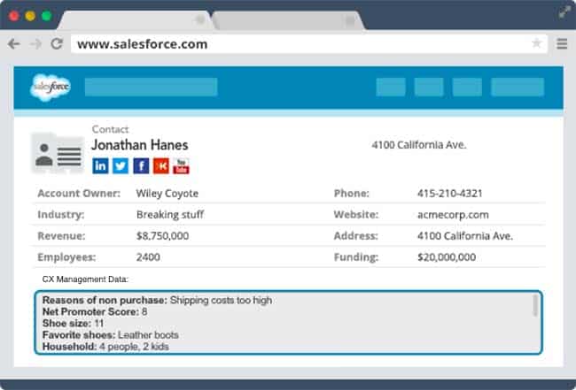The height and width of the screenshot is (390, 576).
Task: Click the browser forward arrow
Action: [x=35, y=44]
